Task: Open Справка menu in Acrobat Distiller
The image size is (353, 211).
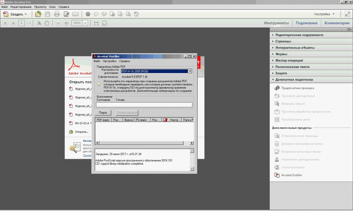Action: click(x=124, y=61)
